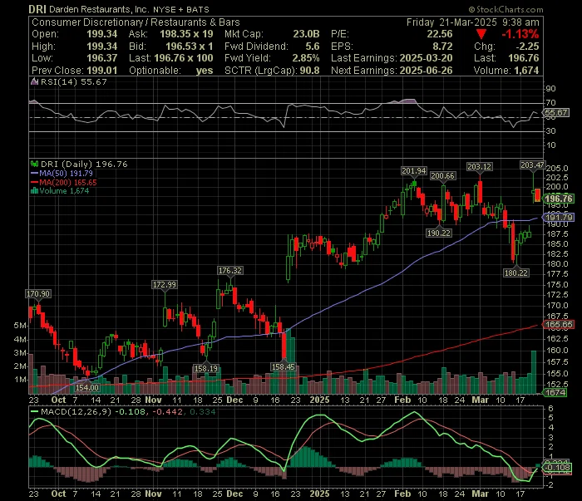Click the -0.108 MACD value tag on right
Screen dimensions: 582x501
click(x=558, y=467)
